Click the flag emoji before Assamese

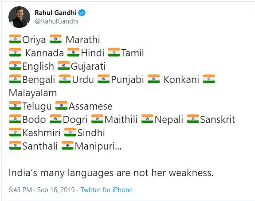click(x=61, y=106)
